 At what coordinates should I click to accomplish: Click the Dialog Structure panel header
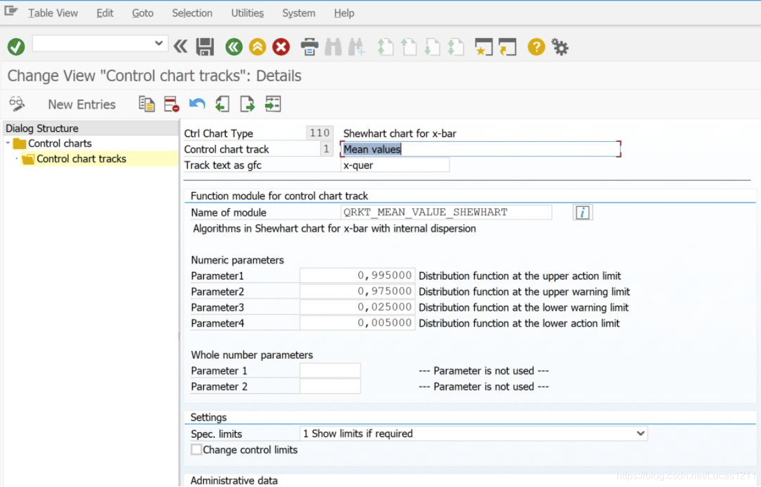(91, 128)
